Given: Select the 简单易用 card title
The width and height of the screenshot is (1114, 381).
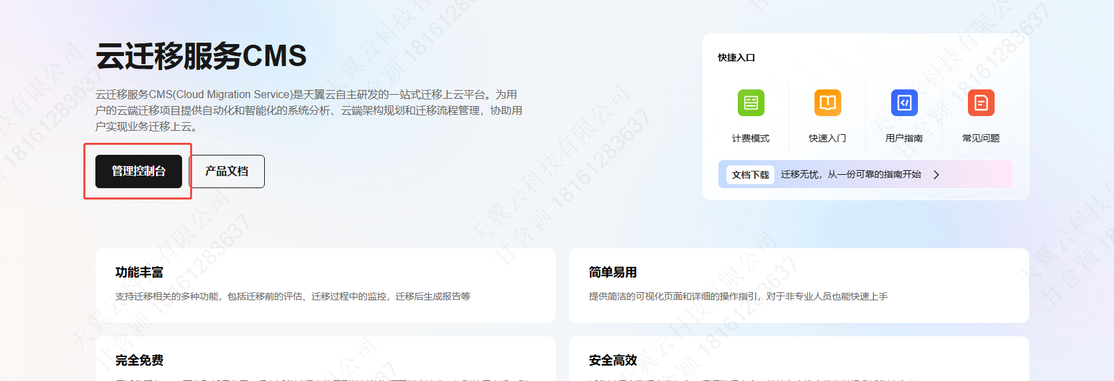Looking at the screenshot, I should tap(613, 272).
